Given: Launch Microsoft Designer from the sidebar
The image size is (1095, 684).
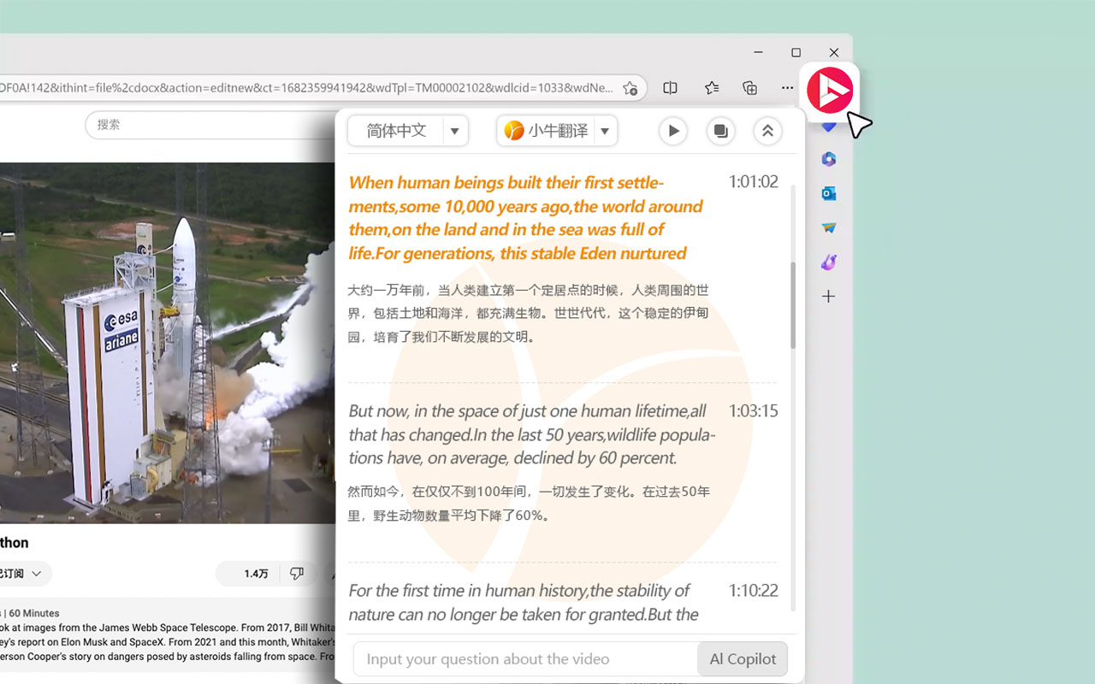Looking at the screenshot, I should click(x=828, y=262).
